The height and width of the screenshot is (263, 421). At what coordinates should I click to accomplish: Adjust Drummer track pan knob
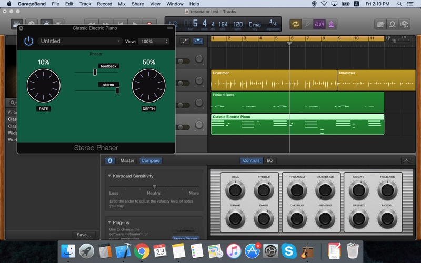[199, 80]
